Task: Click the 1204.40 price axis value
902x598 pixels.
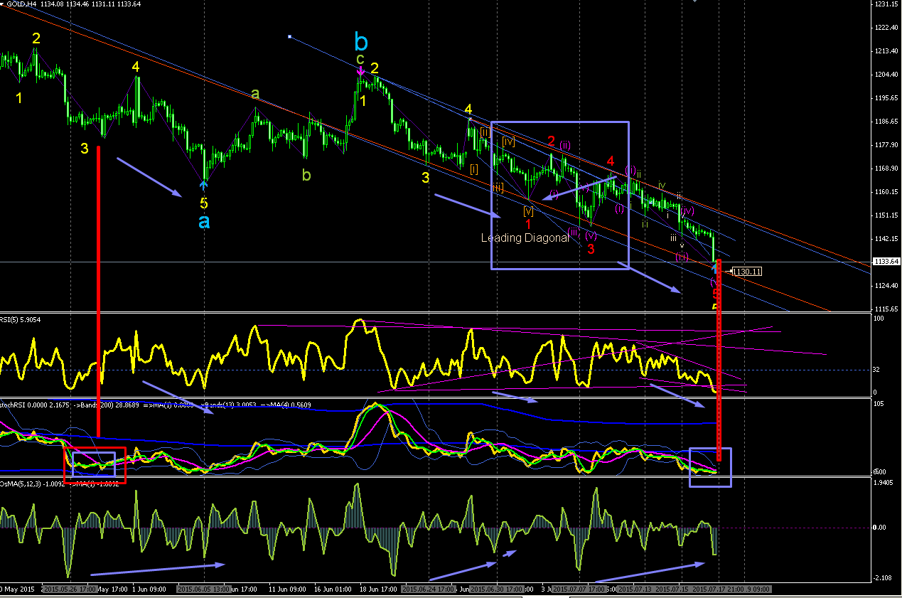Action: [886, 75]
